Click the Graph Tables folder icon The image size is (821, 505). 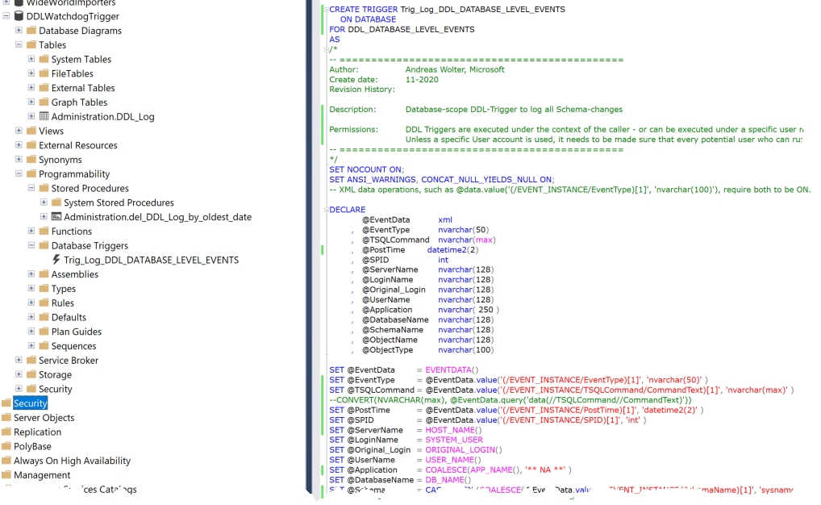pos(44,102)
